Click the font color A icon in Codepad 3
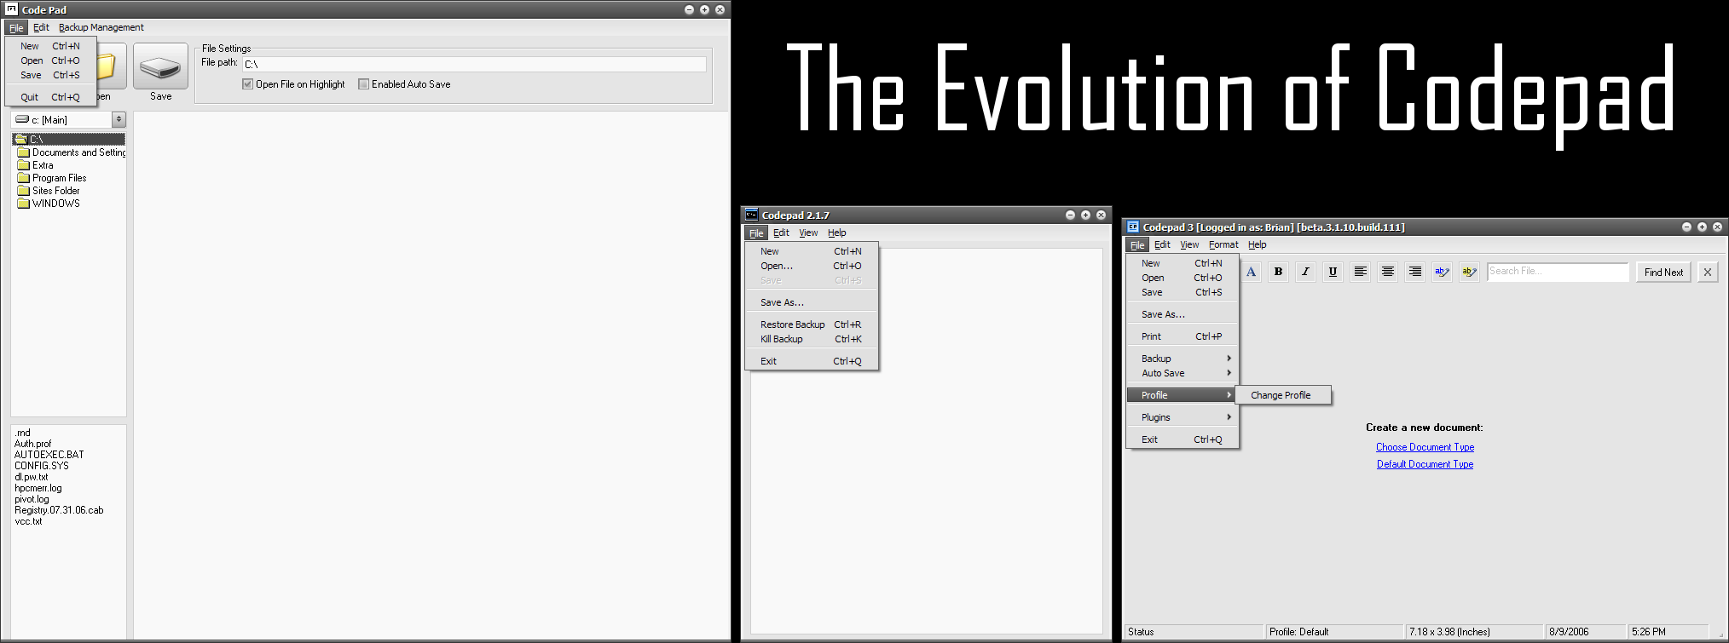1729x643 pixels. point(1251,272)
